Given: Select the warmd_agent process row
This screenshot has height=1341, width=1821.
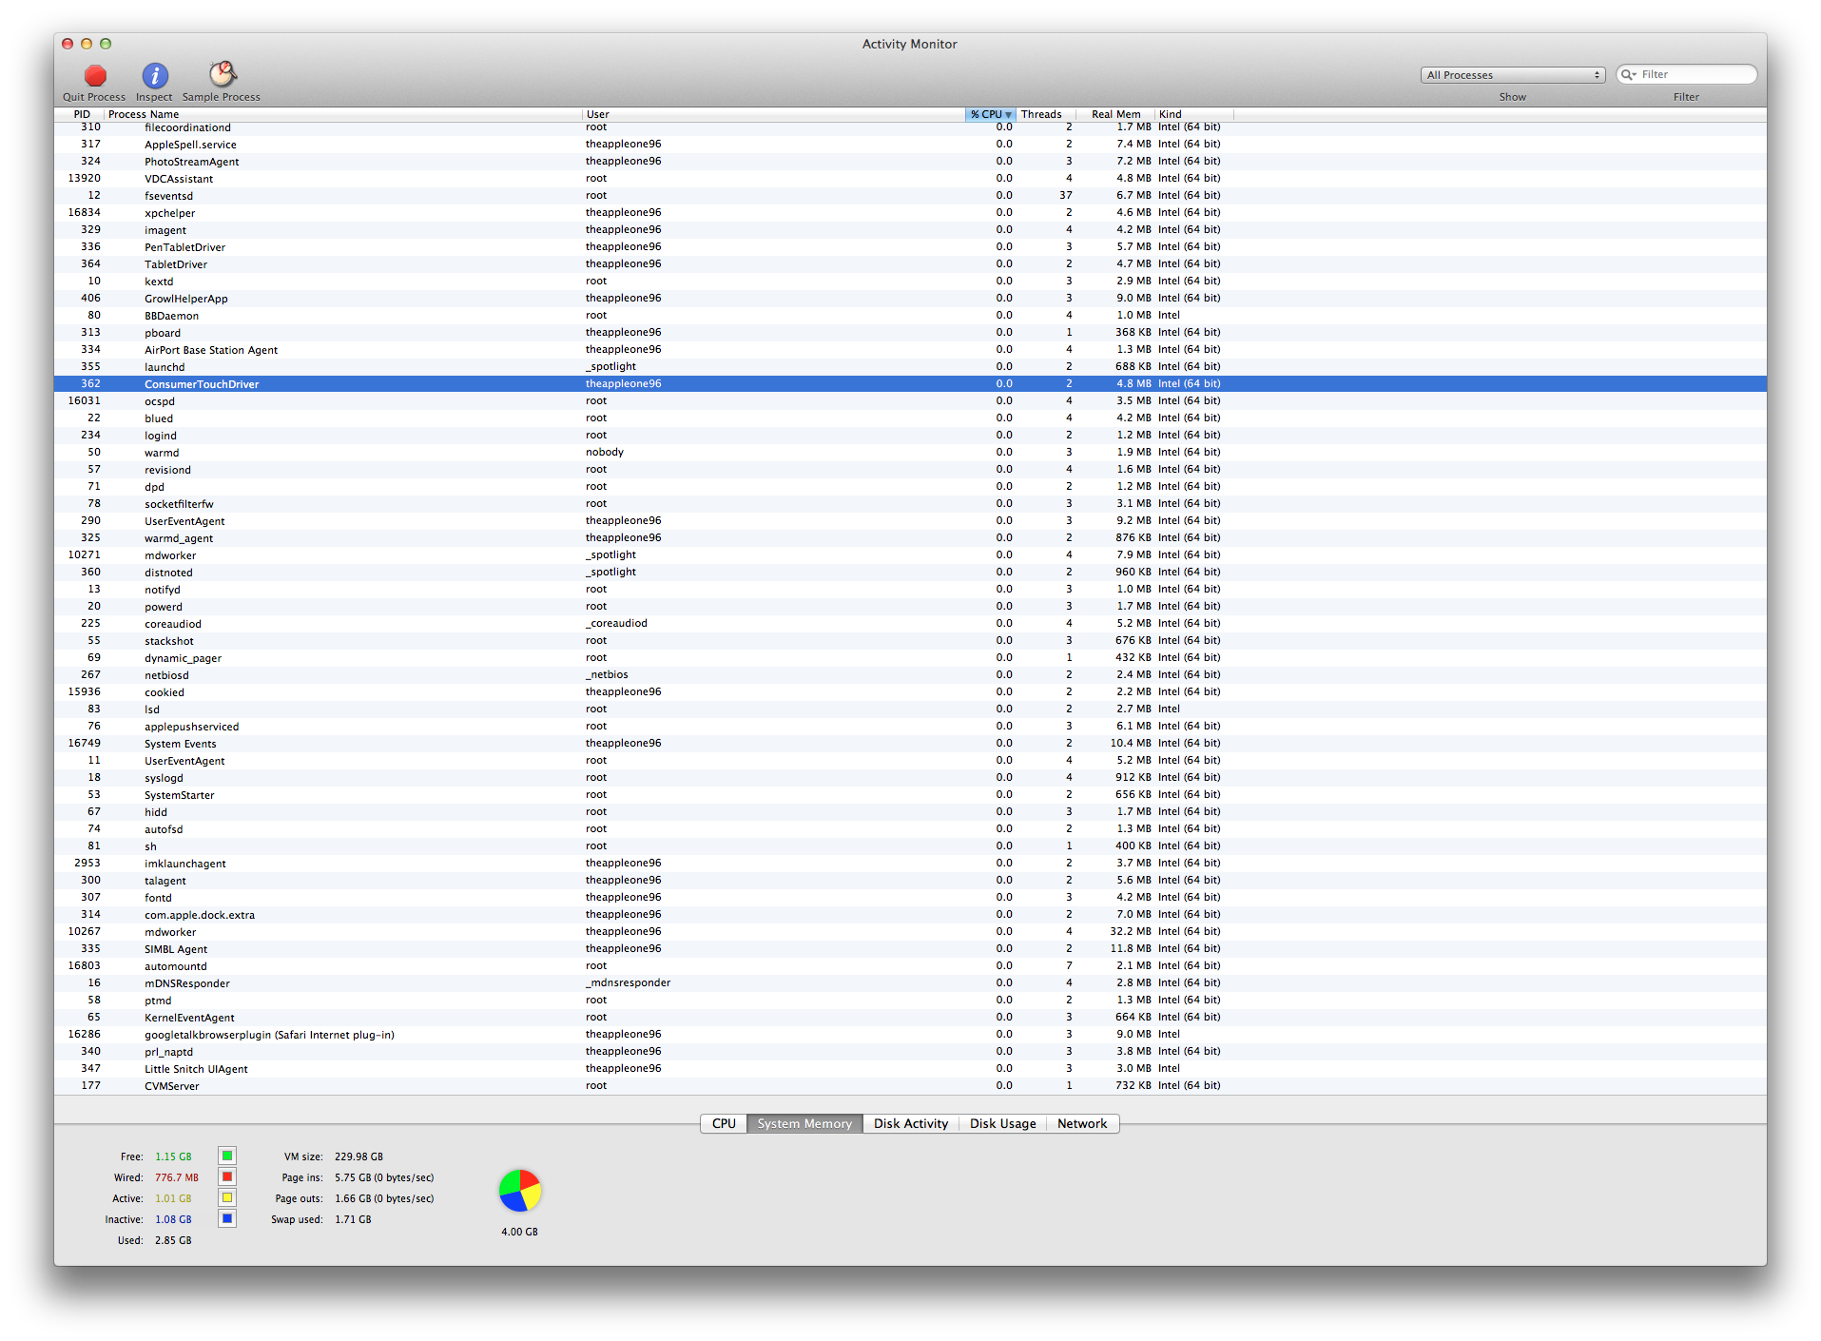Looking at the screenshot, I should coord(910,538).
